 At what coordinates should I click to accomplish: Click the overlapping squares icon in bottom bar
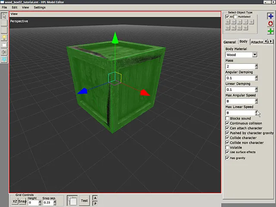(72, 201)
